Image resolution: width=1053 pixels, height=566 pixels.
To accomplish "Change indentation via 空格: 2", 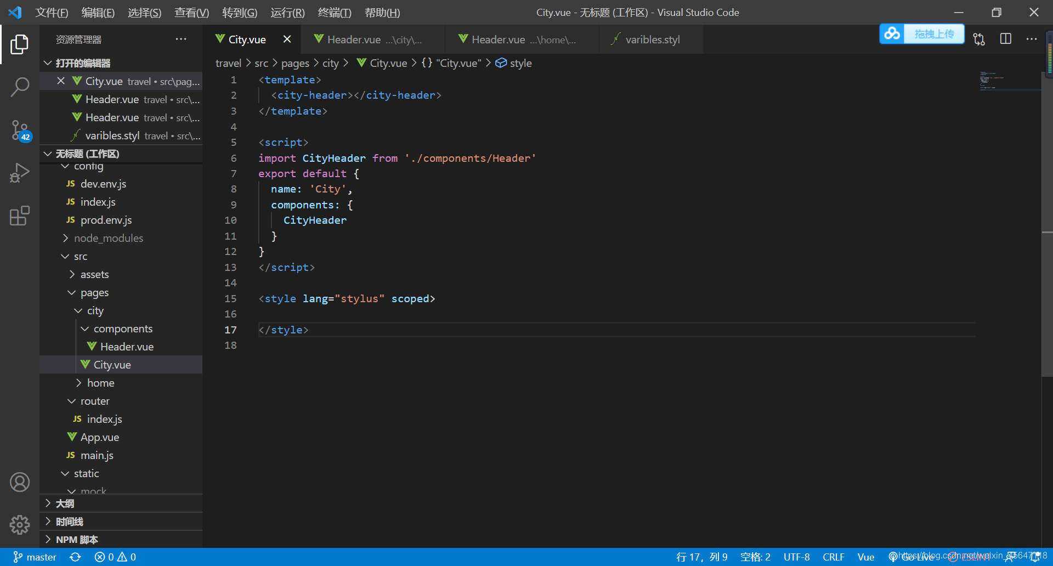I will point(755,557).
